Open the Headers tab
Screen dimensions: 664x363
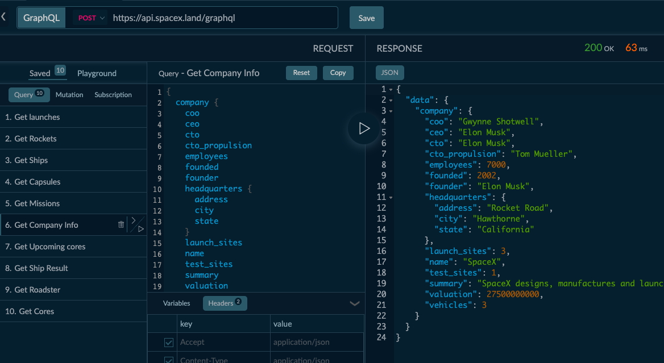pyautogui.click(x=225, y=303)
